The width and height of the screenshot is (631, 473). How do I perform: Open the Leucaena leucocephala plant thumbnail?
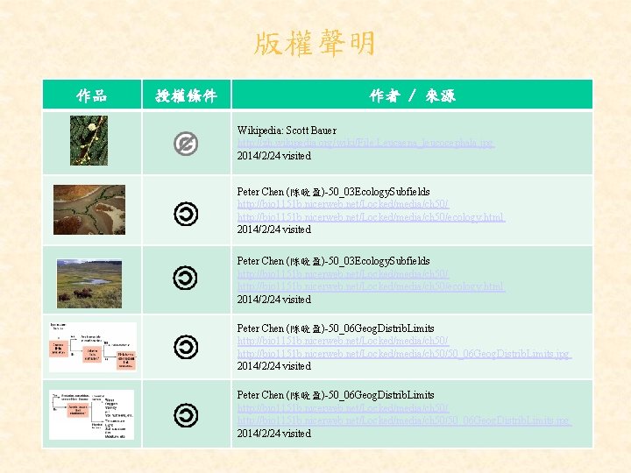tap(89, 140)
